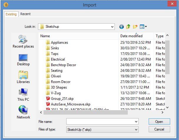Open the Files of type dropdown

136,129
